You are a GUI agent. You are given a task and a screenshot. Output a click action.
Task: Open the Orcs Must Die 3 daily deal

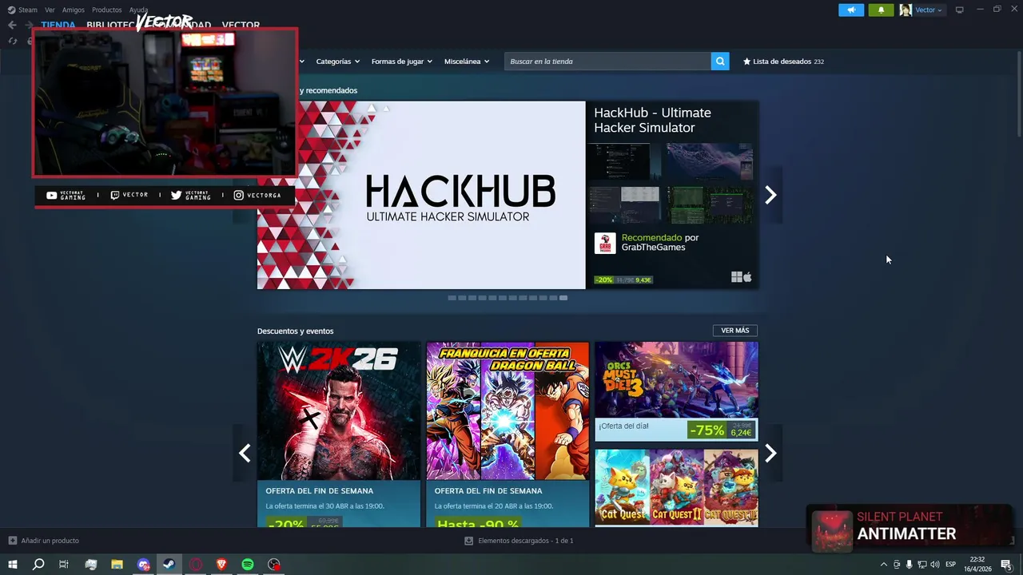pos(676,391)
